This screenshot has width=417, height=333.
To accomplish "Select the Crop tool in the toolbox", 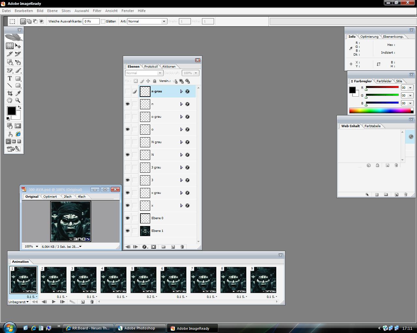I will pos(10,93).
